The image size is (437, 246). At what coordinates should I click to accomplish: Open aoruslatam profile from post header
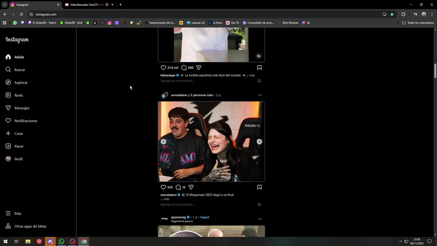[179, 95]
